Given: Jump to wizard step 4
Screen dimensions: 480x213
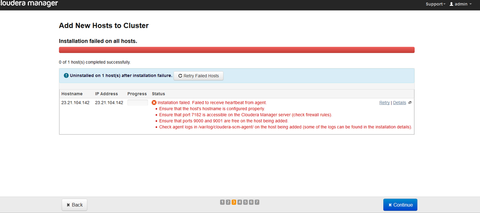Looking at the screenshot, I should click(240, 202).
